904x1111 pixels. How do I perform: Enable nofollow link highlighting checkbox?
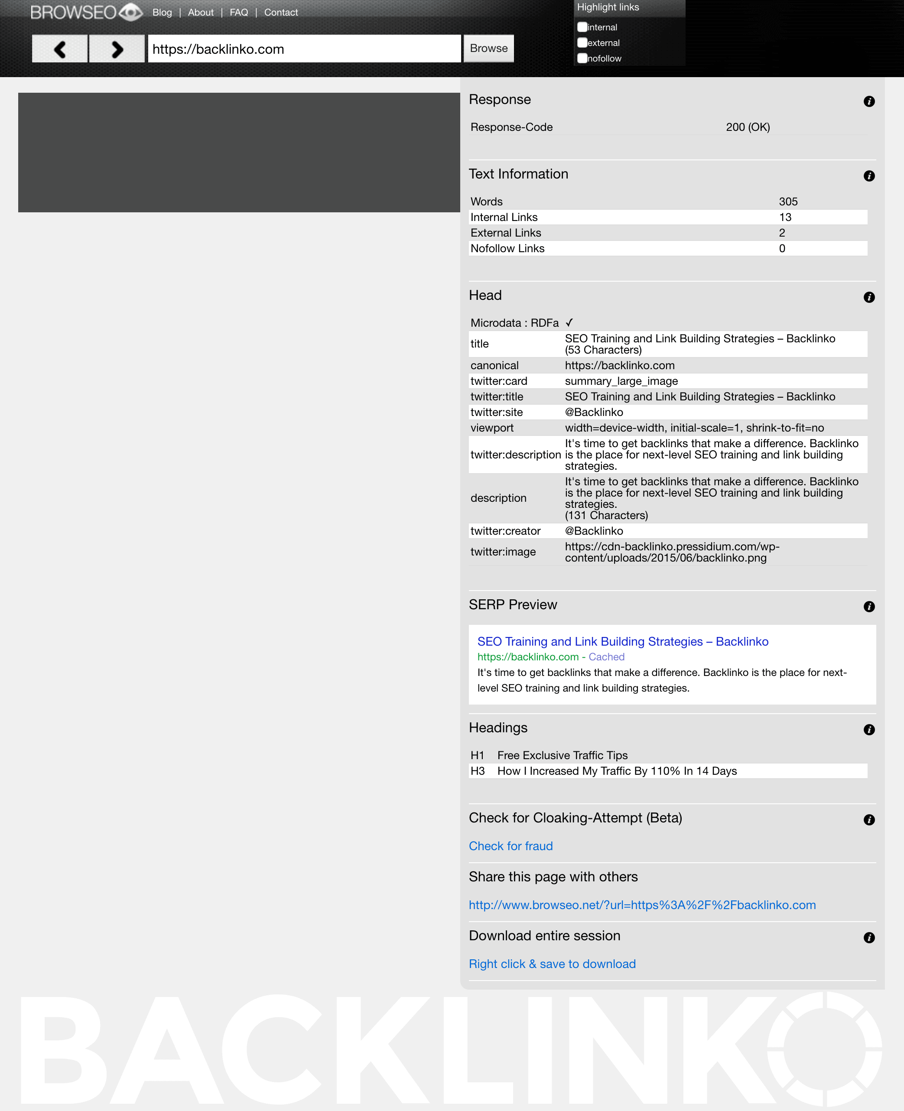point(582,58)
